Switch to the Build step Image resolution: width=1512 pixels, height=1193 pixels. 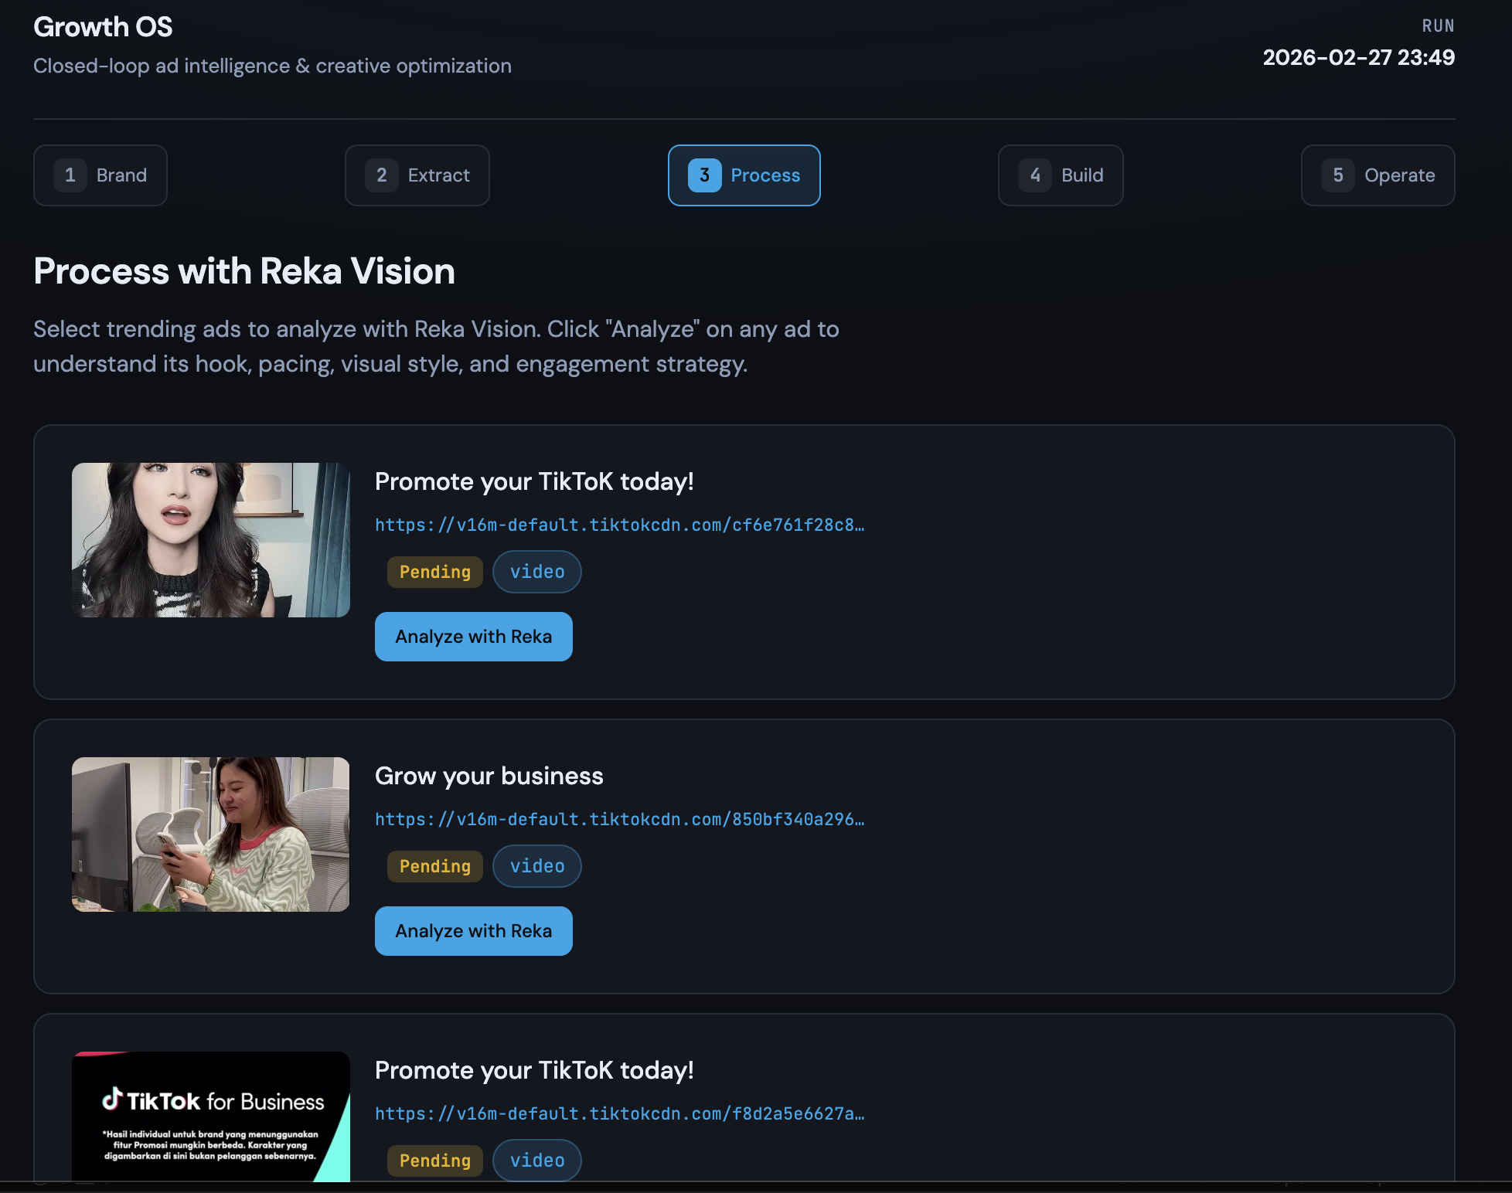(x=1061, y=175)
